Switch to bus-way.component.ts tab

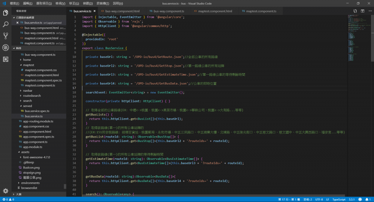click(169, 11)
